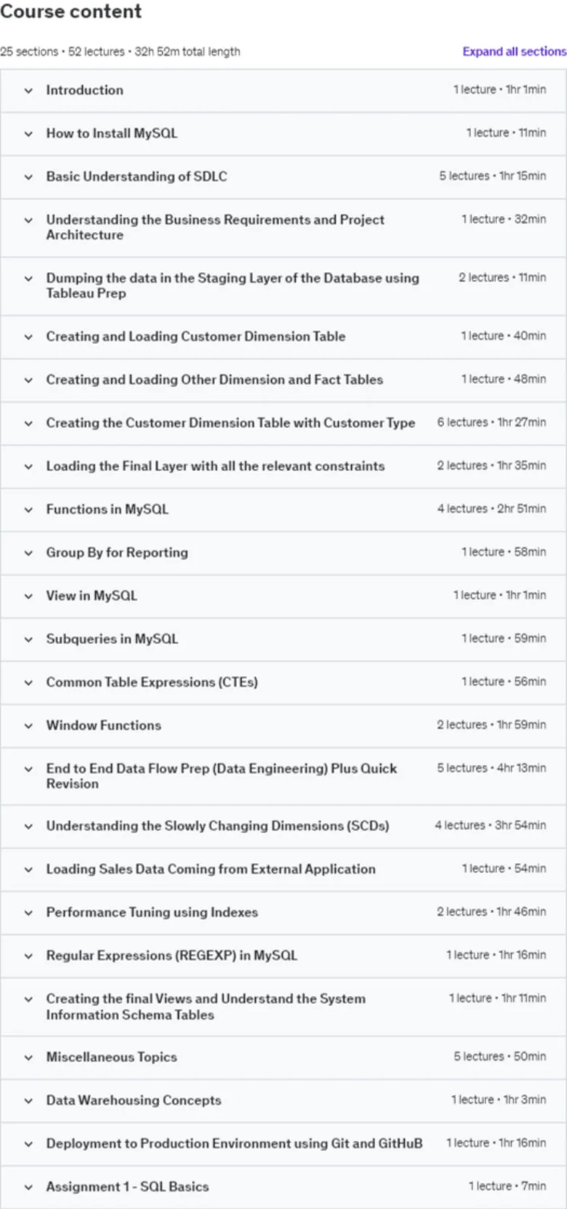Expand Data Warehousing Concepts chevron

pyautogui.click(x=28, y=1101)
